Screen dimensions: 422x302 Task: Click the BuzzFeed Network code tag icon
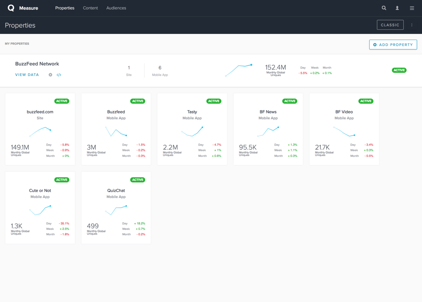pyautogui.click(x=59, y=75)
